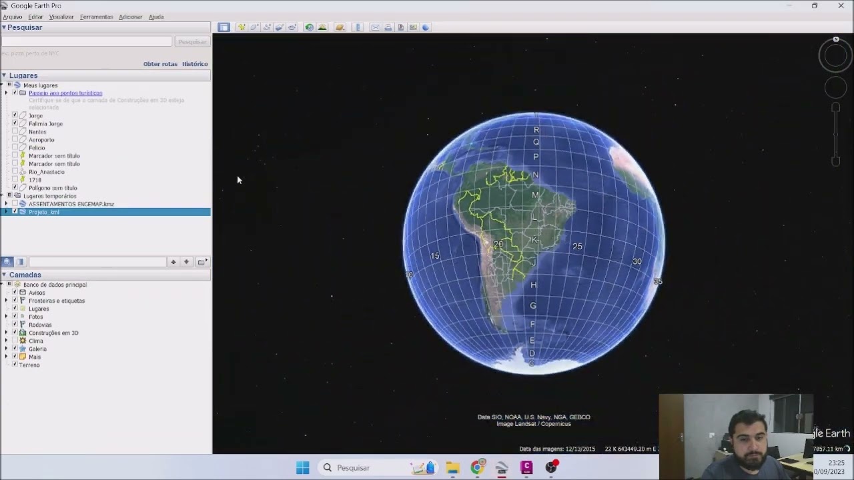Screen dimensions: 854x480
Task: Click the Save Image icon
Action: point(400,27)
